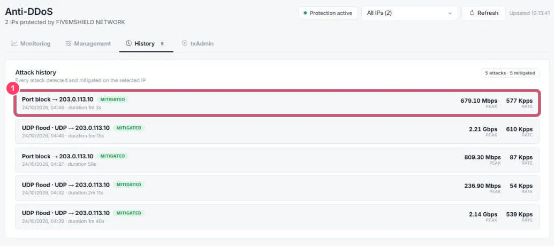
Task: Open the Port block attack at 04:37
Action: click(277, 159)
